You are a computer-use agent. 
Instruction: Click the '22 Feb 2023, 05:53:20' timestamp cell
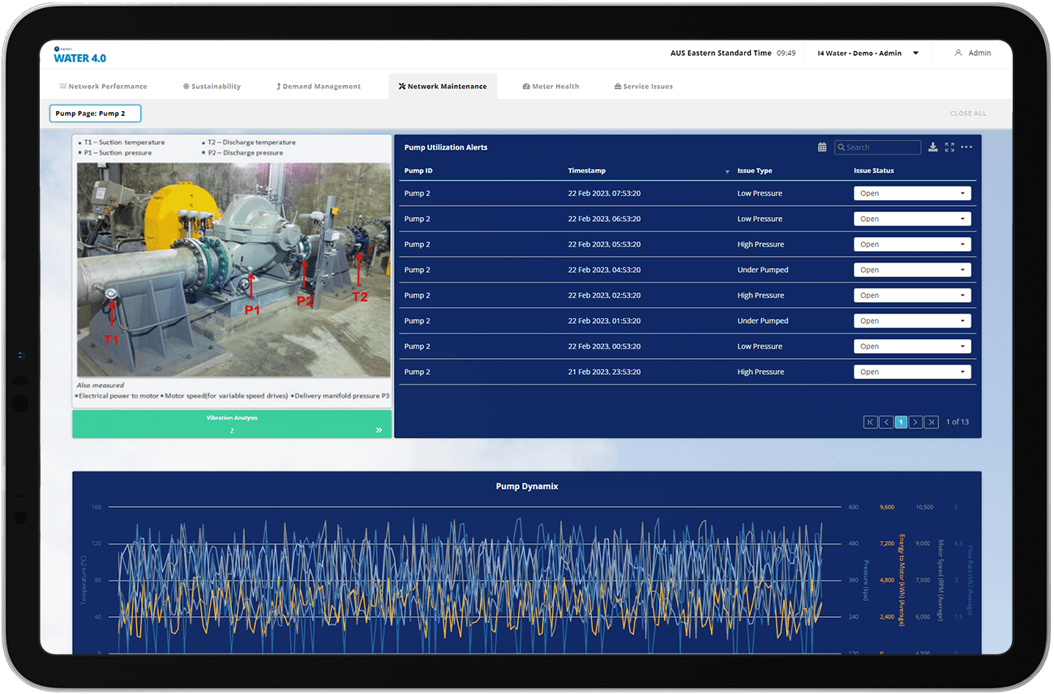click(x=604, y=245)
